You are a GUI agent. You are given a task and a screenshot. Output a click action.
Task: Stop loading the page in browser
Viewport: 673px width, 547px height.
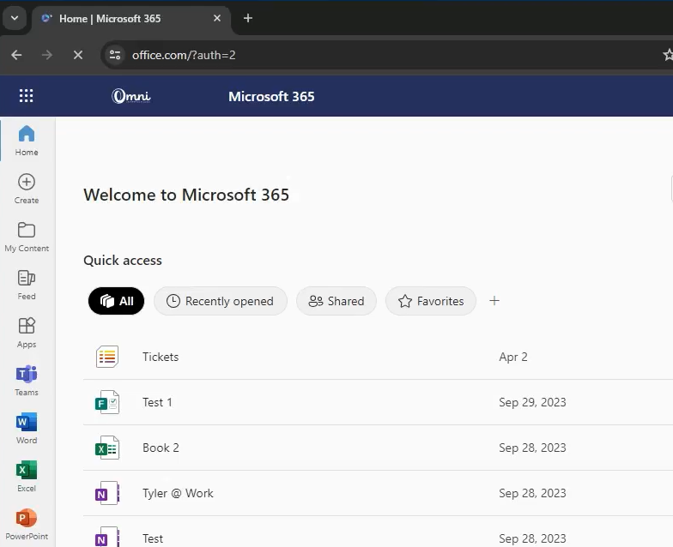coord(78,55)
